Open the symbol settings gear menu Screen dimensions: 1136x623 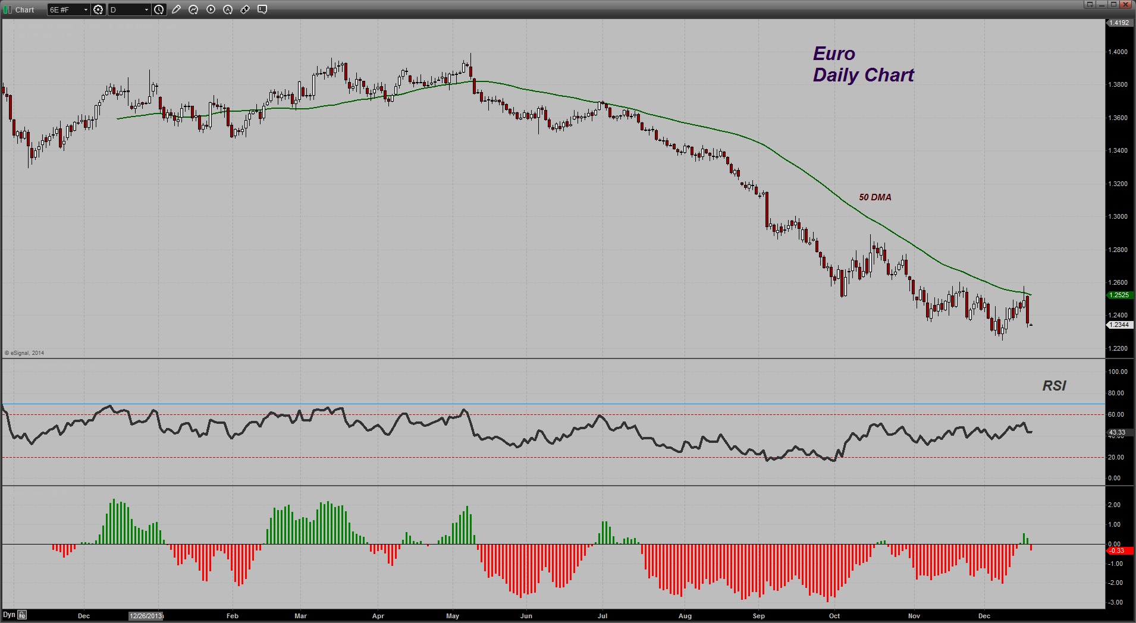(x=98, y=10)
